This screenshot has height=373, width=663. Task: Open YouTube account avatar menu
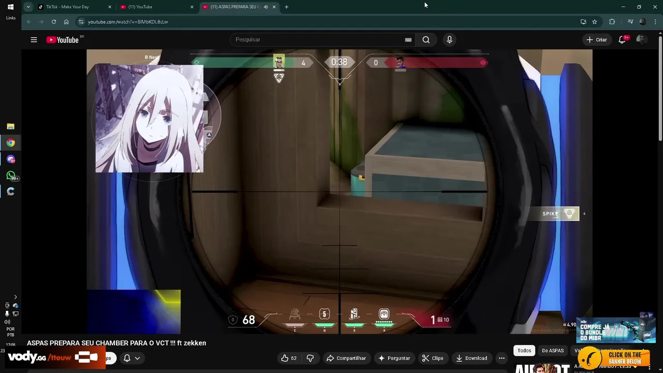point(641,40)
